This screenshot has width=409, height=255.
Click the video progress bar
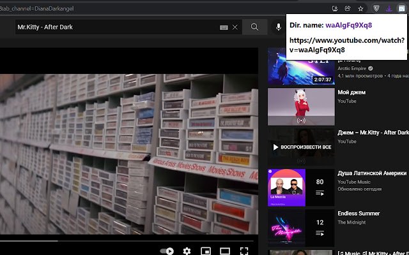click(127, 241)
